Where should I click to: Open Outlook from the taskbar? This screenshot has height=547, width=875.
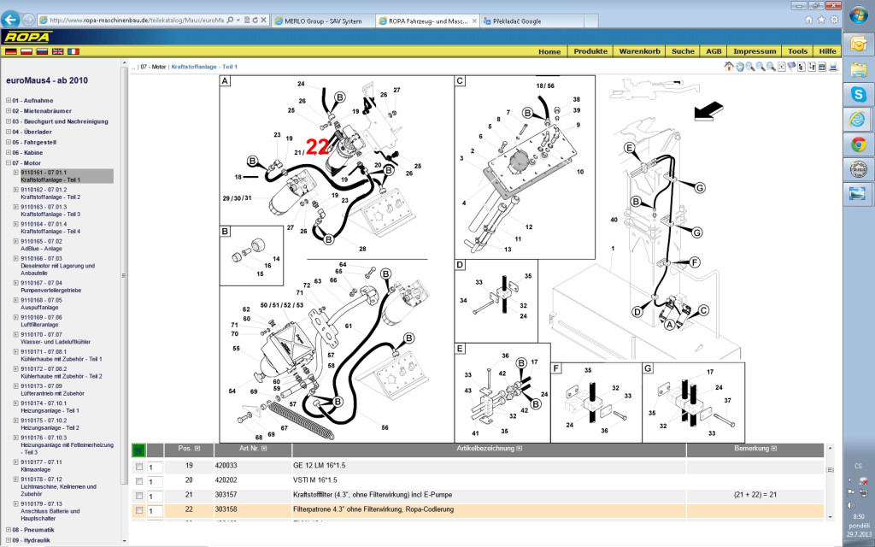[x=858, y=44]
